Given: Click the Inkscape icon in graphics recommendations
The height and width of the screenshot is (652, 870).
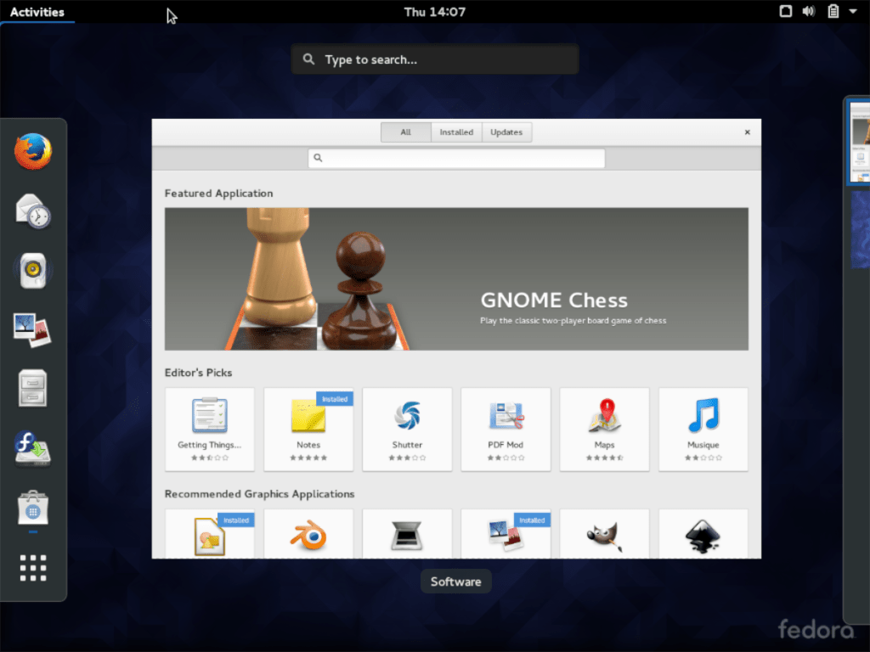Looking at the screenshot, I should (x=703, y=534).
